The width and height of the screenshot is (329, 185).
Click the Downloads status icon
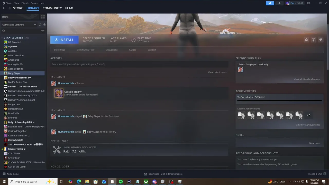[145, 174]
